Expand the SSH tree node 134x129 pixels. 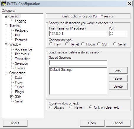[12, 97]
